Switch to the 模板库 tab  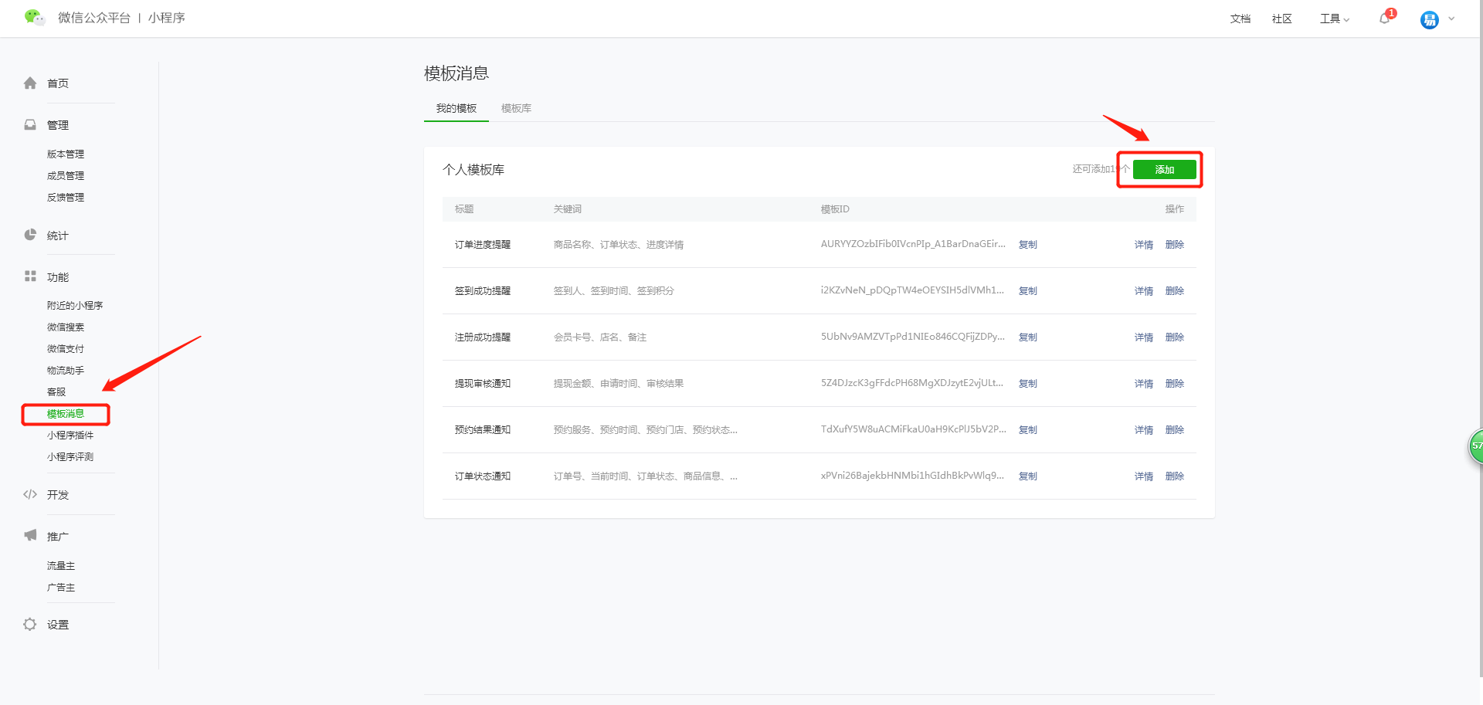click(516, 108)
